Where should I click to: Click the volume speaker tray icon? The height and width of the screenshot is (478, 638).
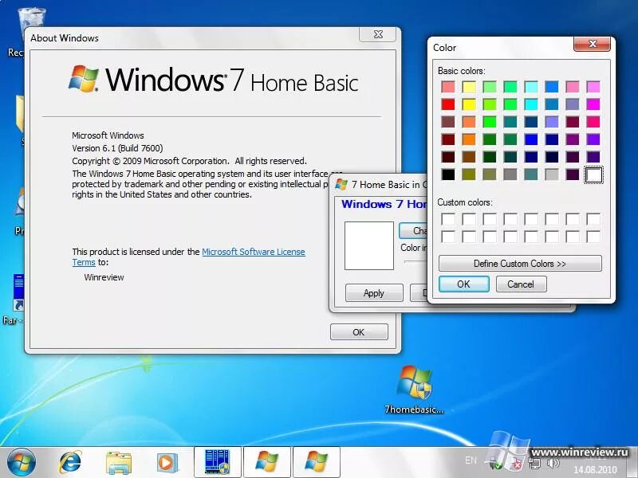click(x=553, y=463)
